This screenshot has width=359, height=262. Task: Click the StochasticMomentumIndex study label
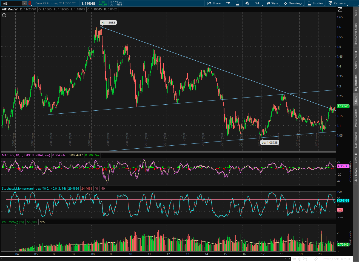pyautogui.click(x=34, y=189)
